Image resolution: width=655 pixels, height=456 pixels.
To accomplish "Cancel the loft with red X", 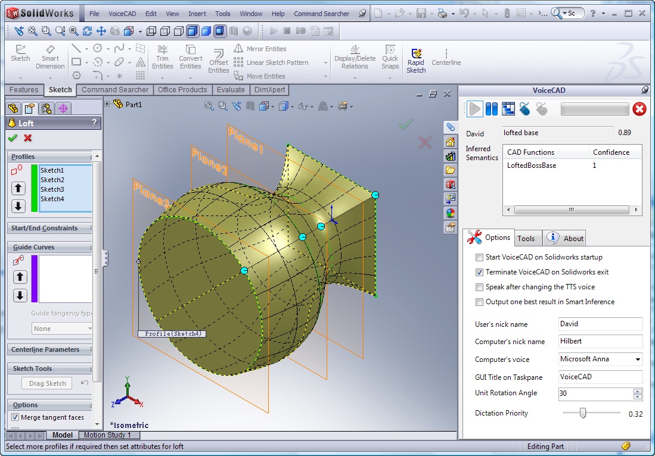I will click(x=27, y=138).
